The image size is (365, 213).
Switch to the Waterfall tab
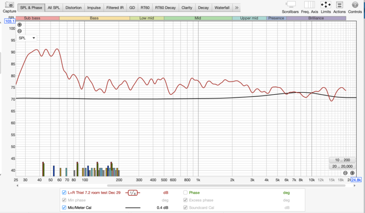click(222, 8)
